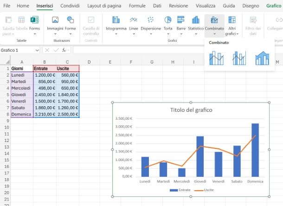This screenshot has height=206, width=283.
Task: Select cell containing Mercoledì
Action: 22,88
